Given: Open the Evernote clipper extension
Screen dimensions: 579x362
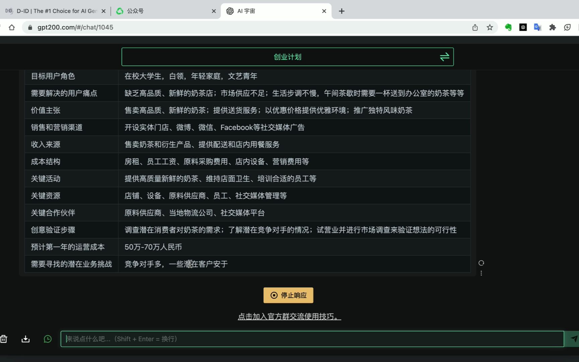Looking at the screenshot, I should pyautogui.click(x=508, y=27).
